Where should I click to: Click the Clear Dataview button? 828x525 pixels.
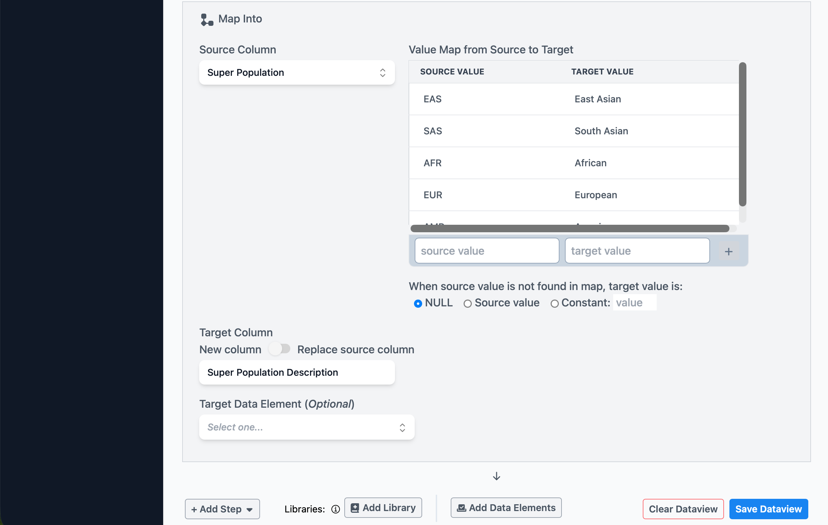(683, 509)
